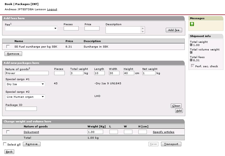Click the value 45 next to Dry Ice
The width and height of the screenshot is (225, 156).
(56, 83)
